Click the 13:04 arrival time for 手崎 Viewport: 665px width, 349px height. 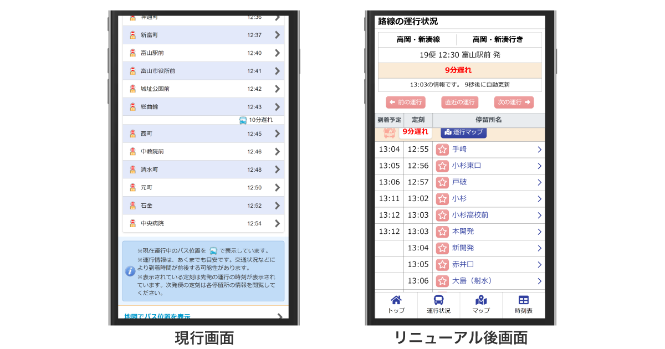[389, 149]
